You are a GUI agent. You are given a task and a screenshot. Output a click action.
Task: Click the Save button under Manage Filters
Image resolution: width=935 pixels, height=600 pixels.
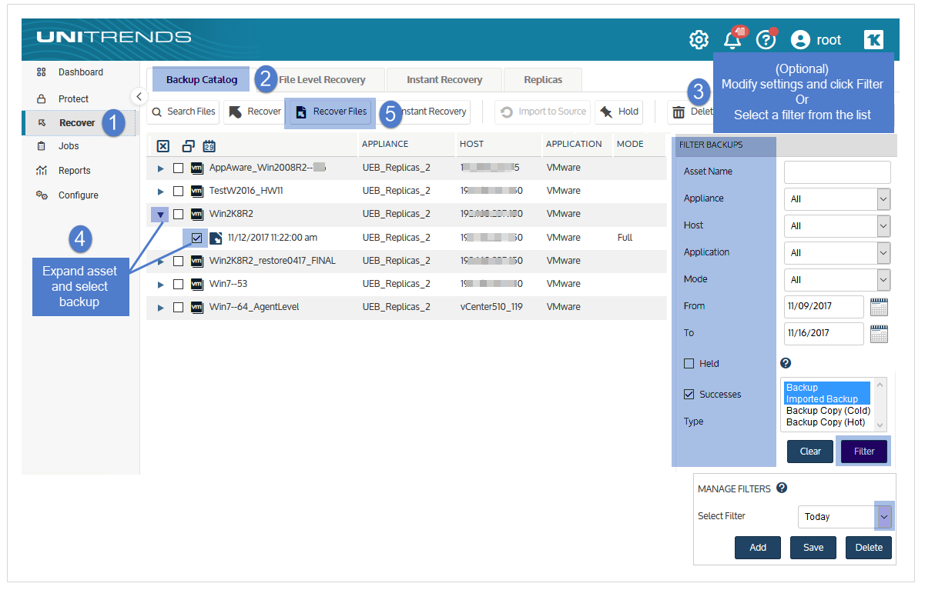(813, 548)
